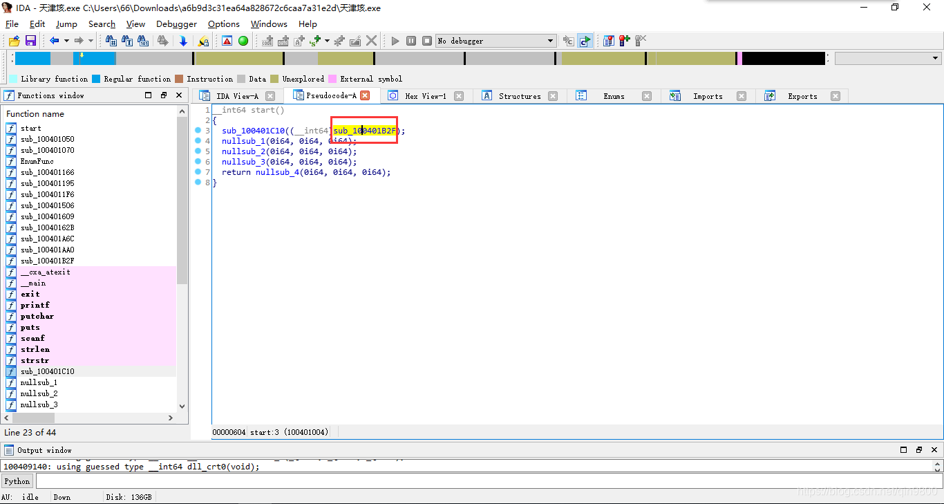Jump back with the blue left arrow

tap(54, 41)
